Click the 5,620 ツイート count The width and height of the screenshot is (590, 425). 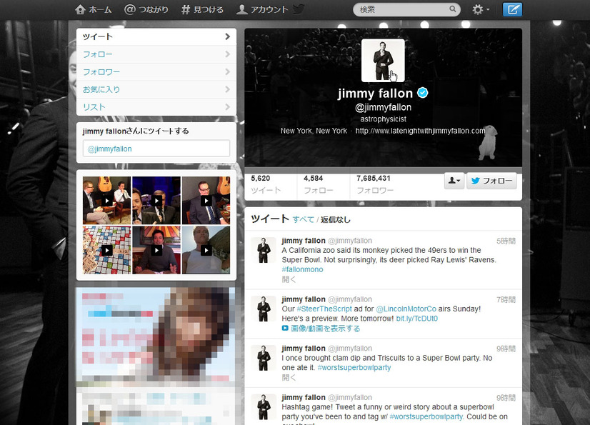266,184
